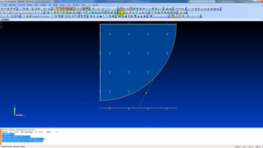This screenshot has height=148, width=263.
Task: Open the Delete menu
Action: click(55, 5)
